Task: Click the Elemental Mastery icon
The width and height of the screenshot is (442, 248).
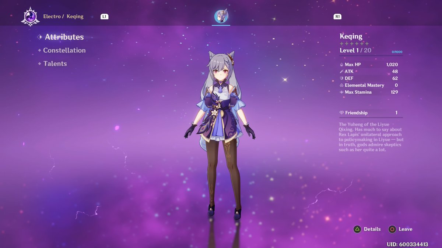Action: point(342,85)
